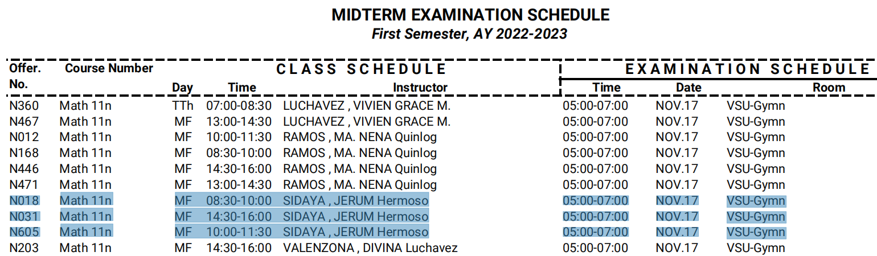Click the Room column header
Image resolution: width=877 pixels, height=256 pixels.
829,88
